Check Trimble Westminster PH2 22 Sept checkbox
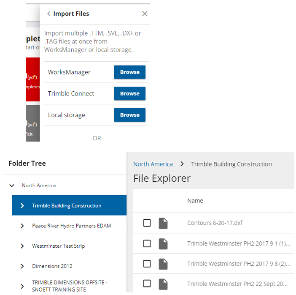Viewport: 296px width, 295px height. pyautogui.click(x=147, y=284)
